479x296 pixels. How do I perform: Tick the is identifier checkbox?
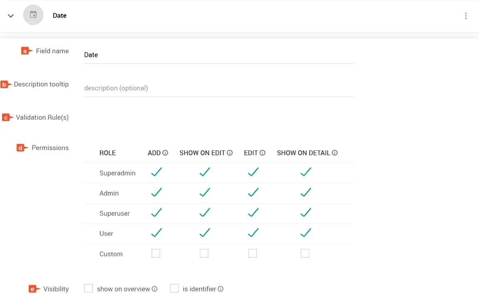point(174,289)
